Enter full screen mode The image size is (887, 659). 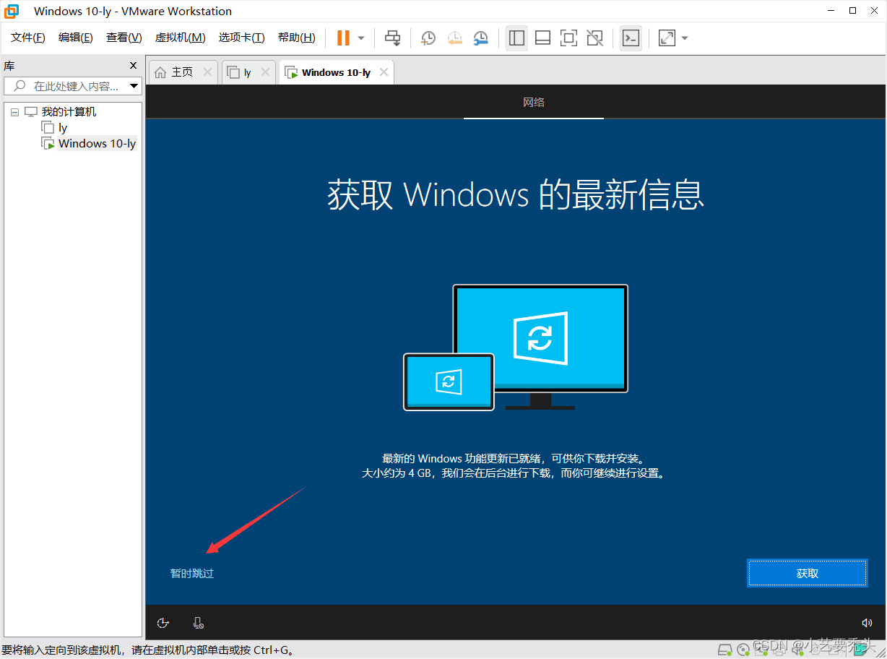(x=568, y=38)
